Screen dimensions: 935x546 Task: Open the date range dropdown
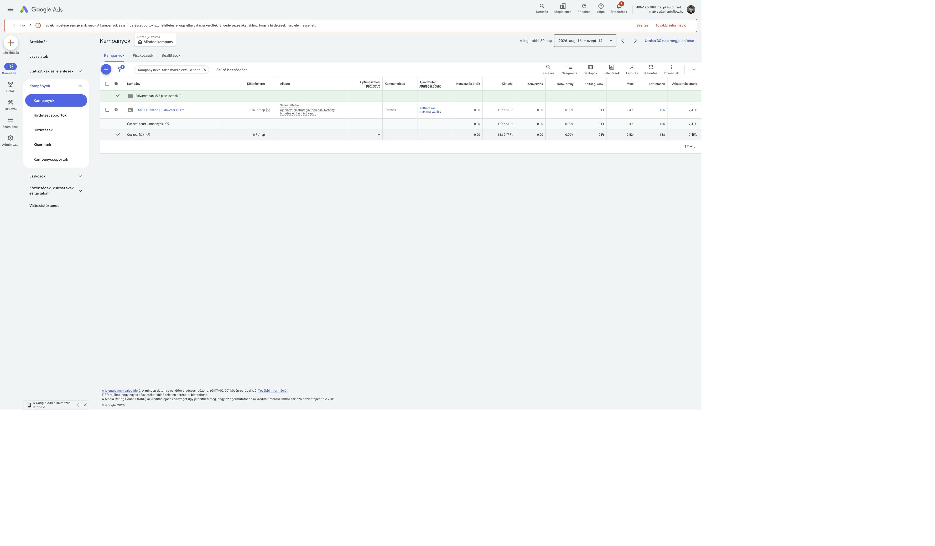point(585,40)
